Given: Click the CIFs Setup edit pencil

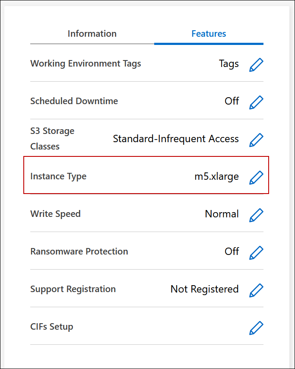Looking at the screenshot, I should click(x=256, y=328).
